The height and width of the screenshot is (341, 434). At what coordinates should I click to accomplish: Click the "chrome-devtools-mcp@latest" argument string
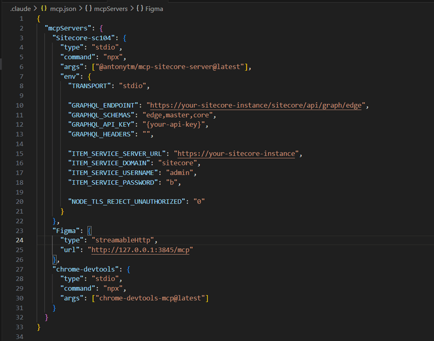pyautogui.click(x=150, y=298)
